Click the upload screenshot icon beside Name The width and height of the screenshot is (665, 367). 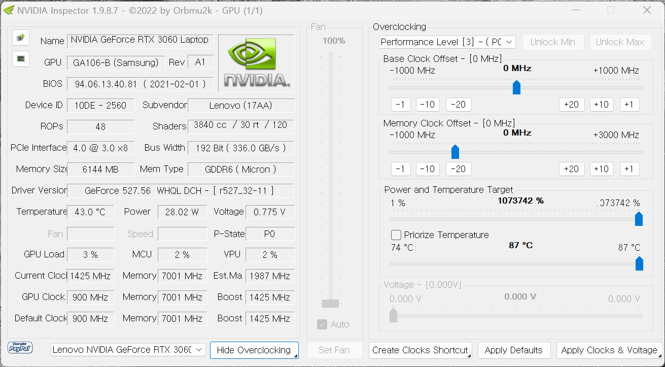point(21,38)
